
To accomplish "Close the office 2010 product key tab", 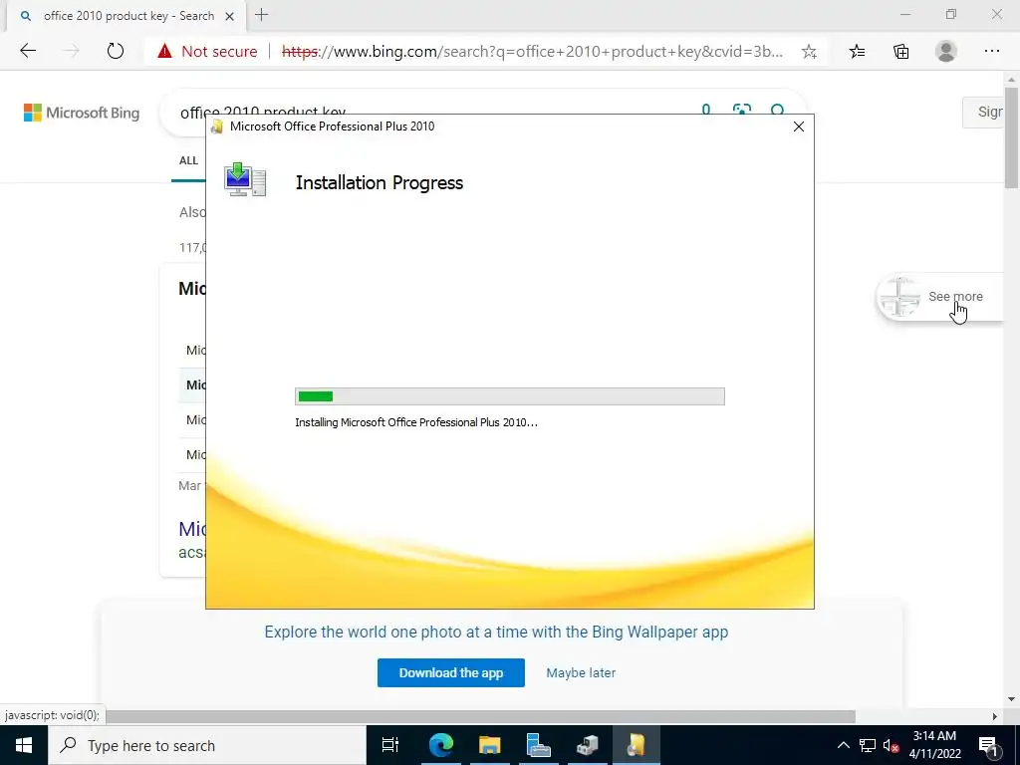I will point(230,16).
